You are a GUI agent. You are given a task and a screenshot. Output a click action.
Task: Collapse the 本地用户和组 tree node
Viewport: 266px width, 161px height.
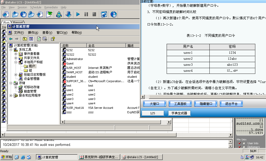coord(16,62)
